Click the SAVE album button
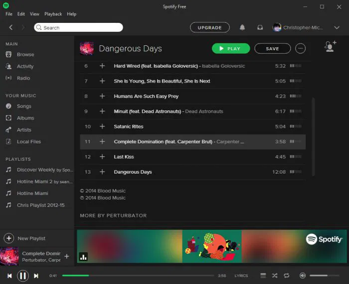This screenshot has width=349, height=284. pyautogui.click(x=272, y=48)
